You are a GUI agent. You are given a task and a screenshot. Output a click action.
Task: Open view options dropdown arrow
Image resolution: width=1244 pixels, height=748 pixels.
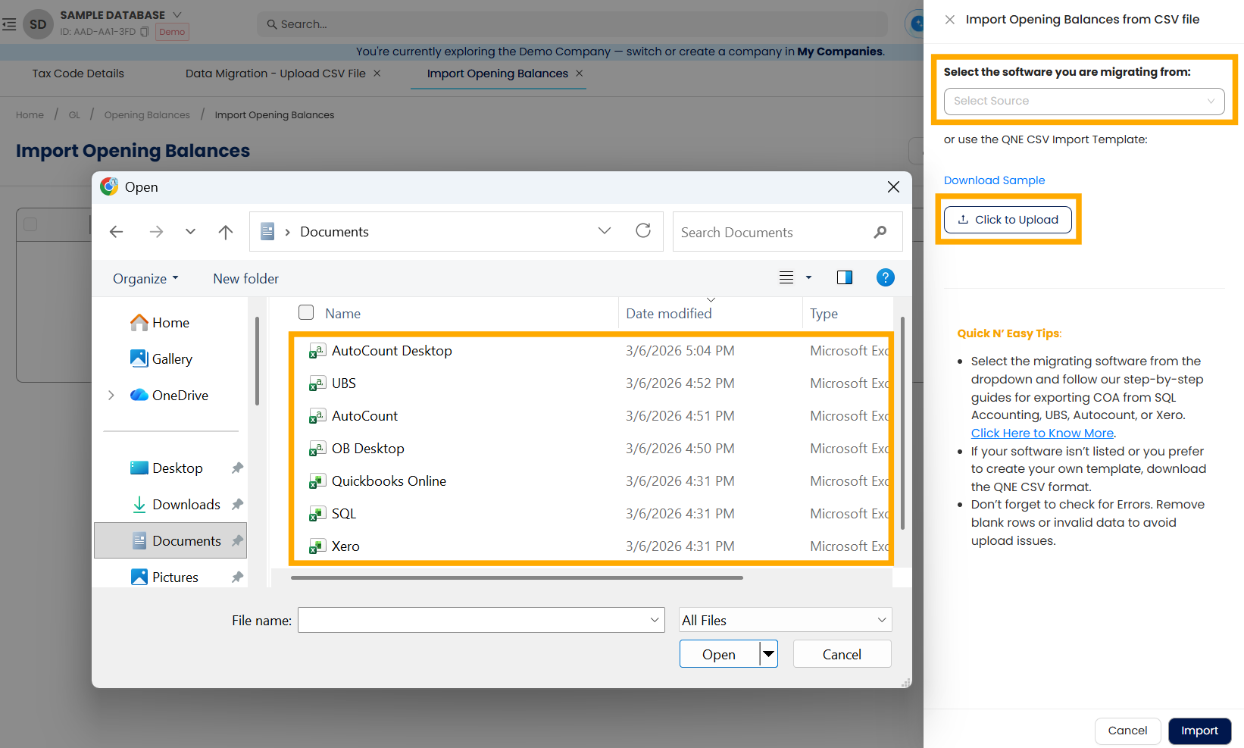click(x=808, y=278)
